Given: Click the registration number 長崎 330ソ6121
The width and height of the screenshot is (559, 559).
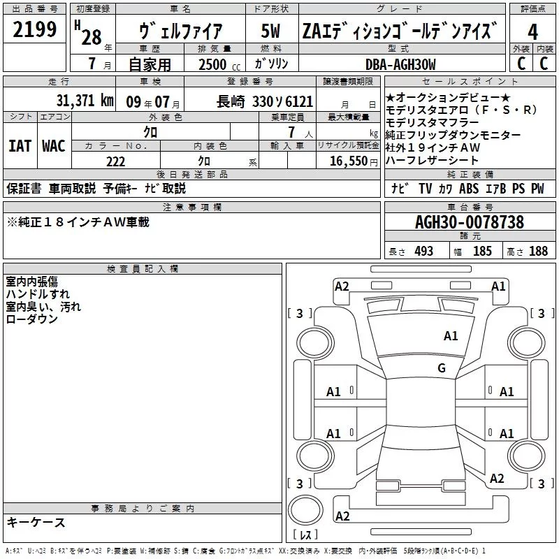Looking at the screenshot, I should coord(265,102).
